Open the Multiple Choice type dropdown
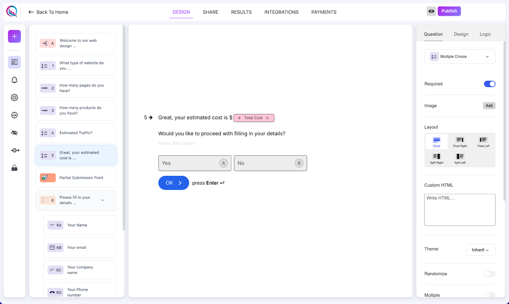 (x=460, y=56)
